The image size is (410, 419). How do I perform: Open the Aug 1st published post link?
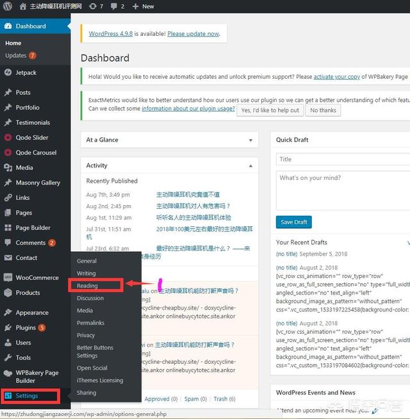point(193,218)
